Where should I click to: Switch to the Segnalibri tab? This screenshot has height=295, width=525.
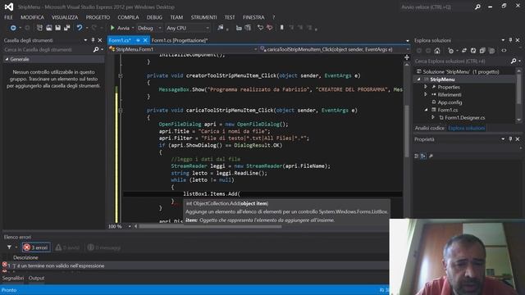point(13,279)
